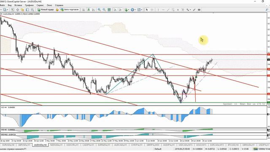Image resolution: width=270 pixels, height=152 pixels.
Task: Select the cursor arrow tool
Action: [x=147, y=10]
